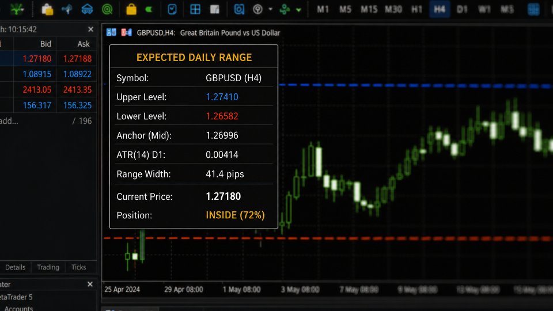Click Current Price value 1.27180

coord(224,196)
